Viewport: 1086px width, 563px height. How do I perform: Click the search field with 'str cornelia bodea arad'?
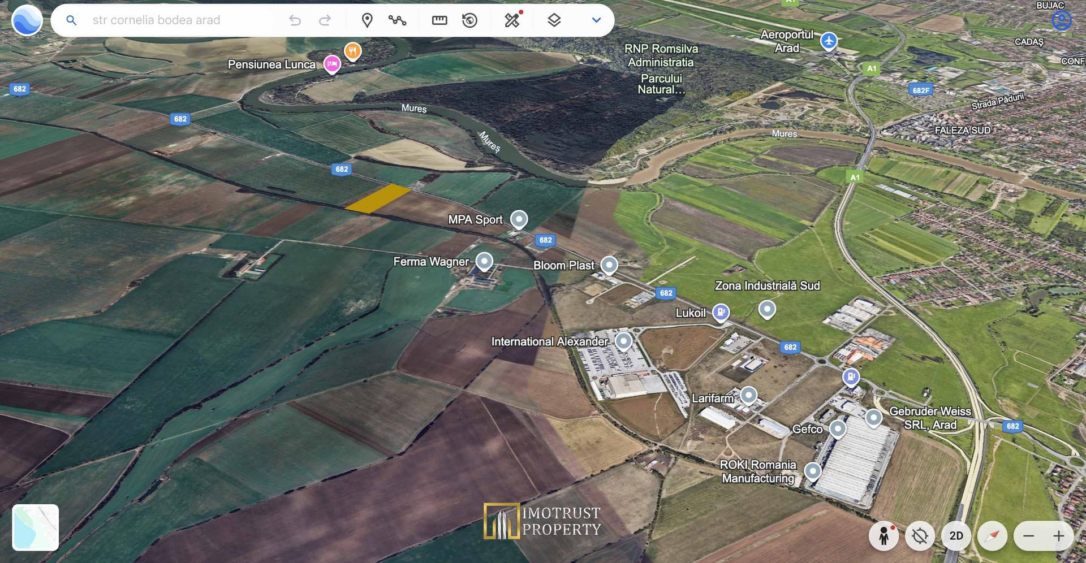pos(170,20)
